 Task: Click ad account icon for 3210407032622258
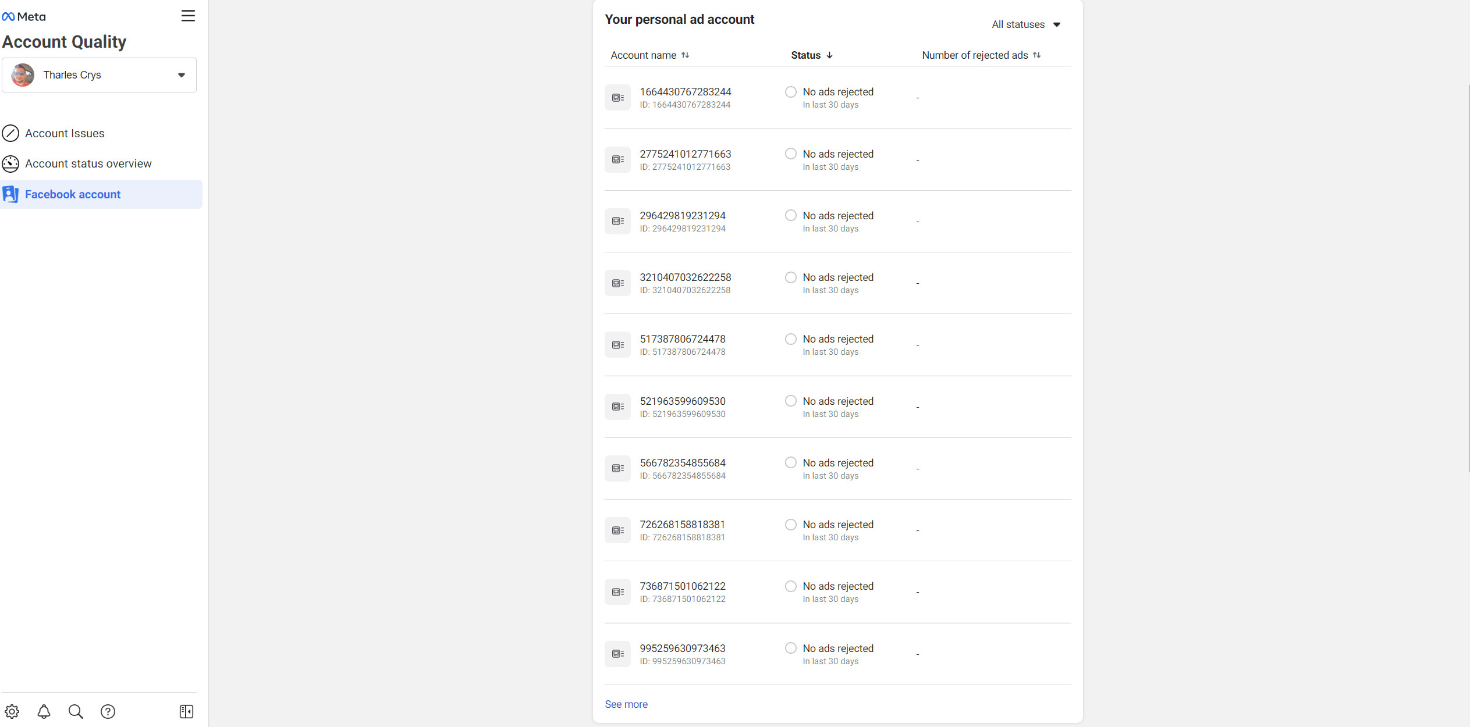[617, 283]
